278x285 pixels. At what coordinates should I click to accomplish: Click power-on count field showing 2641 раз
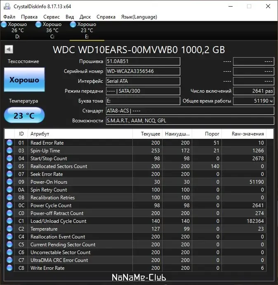coord(254,91)
